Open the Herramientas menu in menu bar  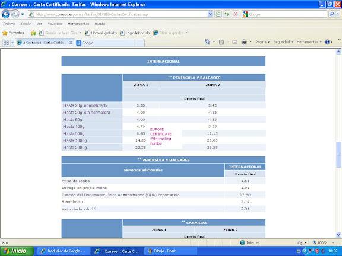click(x=78, y=24)
